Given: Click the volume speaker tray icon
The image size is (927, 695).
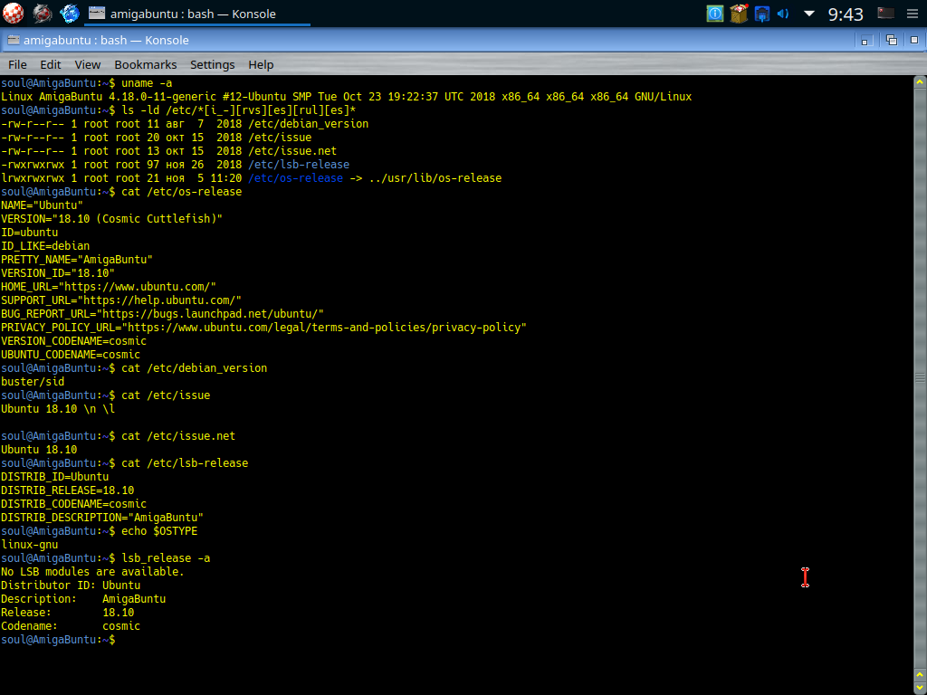Looking at the screenshot, I should click(x=783, y=13).
